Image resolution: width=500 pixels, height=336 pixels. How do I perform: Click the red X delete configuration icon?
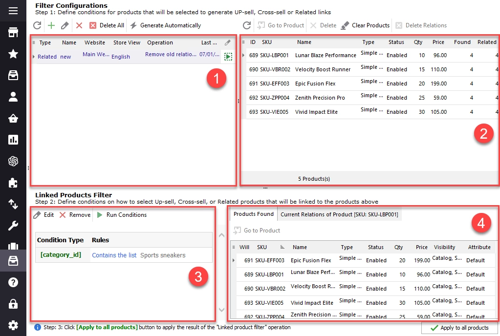[79, 25]
